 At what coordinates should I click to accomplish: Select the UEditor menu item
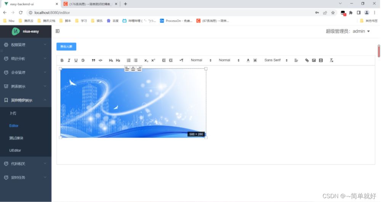15,151
